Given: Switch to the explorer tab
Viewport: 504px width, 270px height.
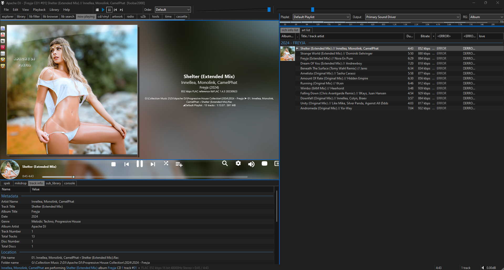Looking at the screenshot, I should point(8,17).
